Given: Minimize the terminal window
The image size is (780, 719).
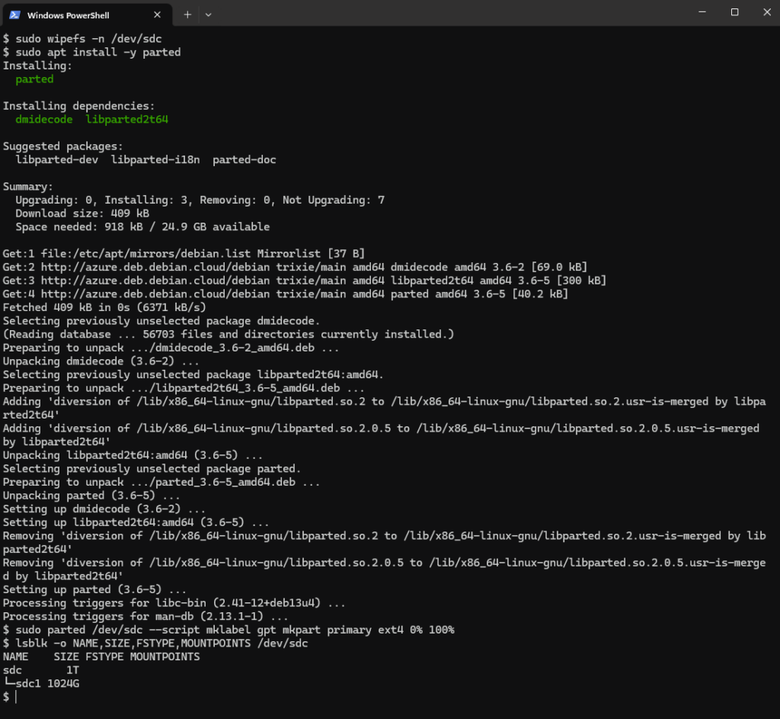Looking at the screenshot, I should pos(702,12).
